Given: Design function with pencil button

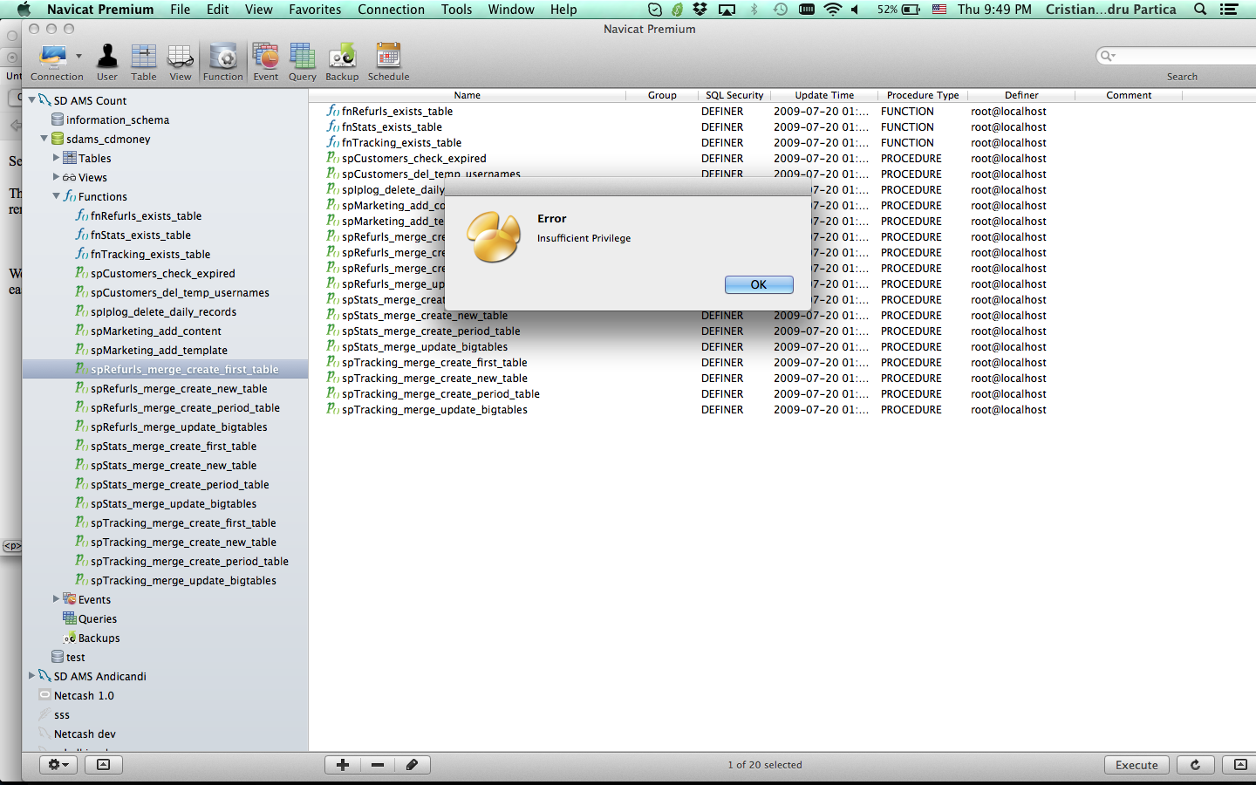Looking at the screenshot, I should pos(413,765).
